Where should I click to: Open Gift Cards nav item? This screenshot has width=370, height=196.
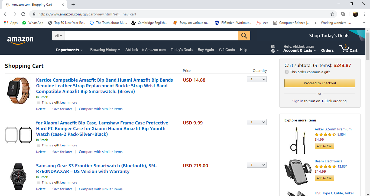pos(227,50)
